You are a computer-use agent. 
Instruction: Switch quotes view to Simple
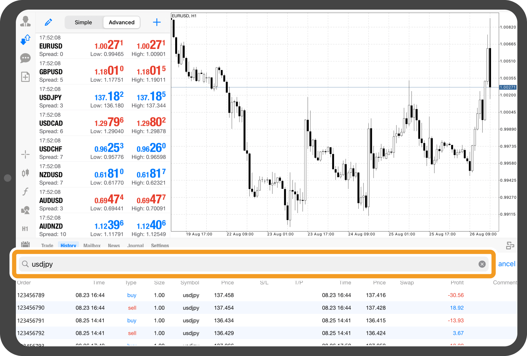pyautogui.click(x=83, y=22)
